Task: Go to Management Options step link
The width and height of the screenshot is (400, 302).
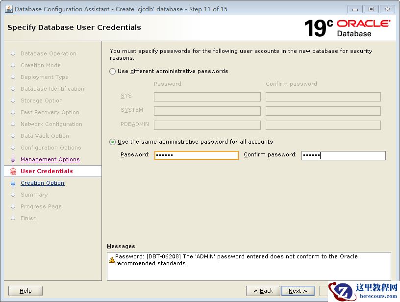Action: pyautogui.click(x=50, y=159)
